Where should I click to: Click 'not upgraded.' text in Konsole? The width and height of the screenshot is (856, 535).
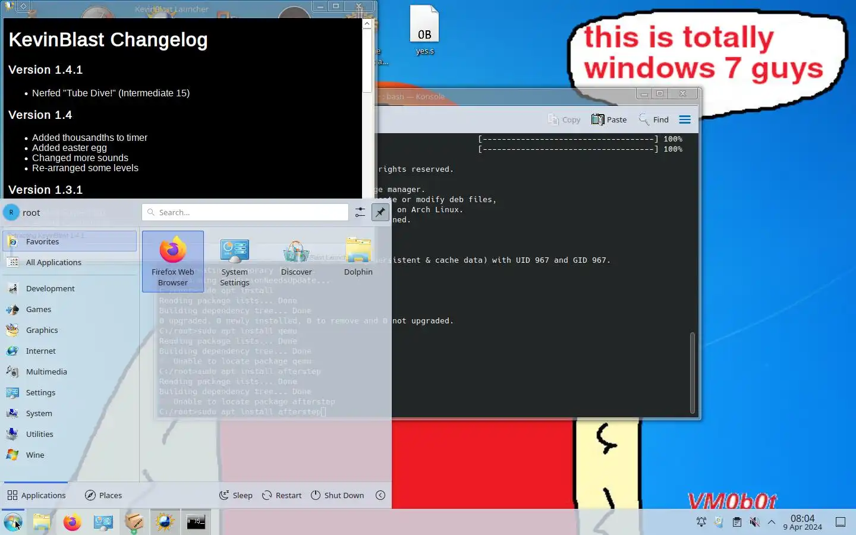(423, 320)
